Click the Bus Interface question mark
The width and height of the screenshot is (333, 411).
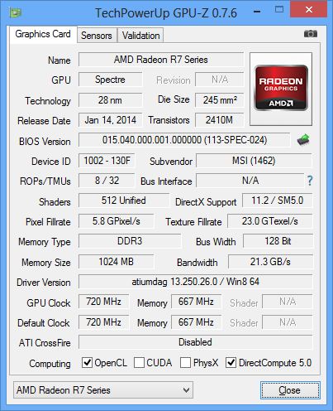pyautogui.click(x=310, y=181)
